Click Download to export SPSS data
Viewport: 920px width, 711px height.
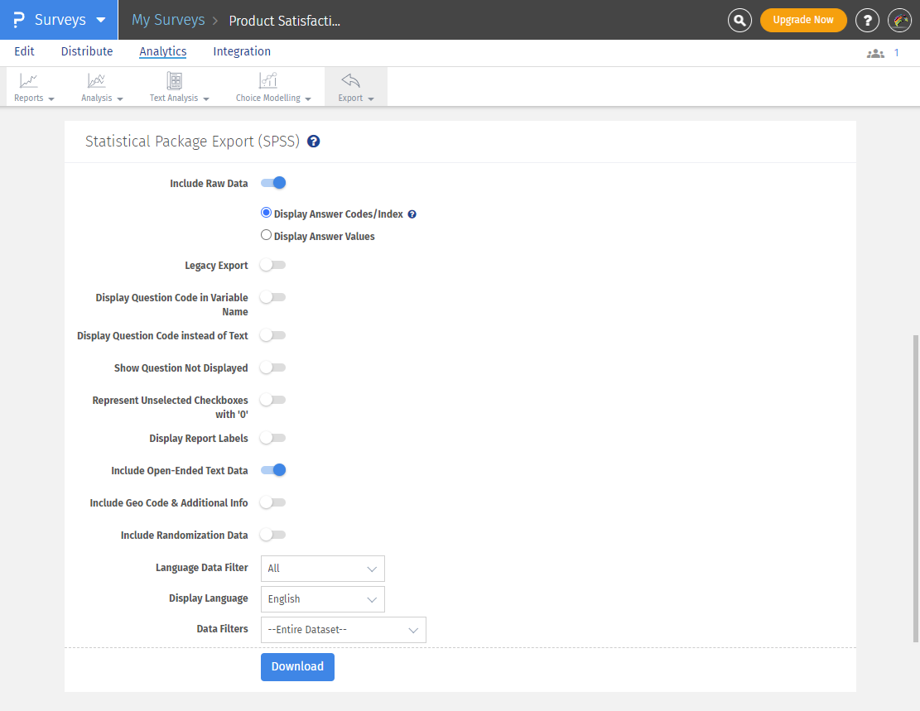pos(297,667)
